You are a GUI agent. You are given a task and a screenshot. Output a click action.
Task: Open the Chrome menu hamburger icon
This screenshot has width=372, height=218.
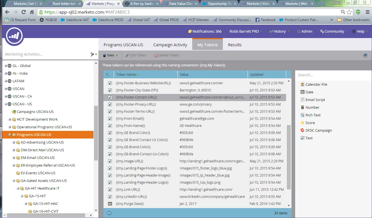point(367,12)
